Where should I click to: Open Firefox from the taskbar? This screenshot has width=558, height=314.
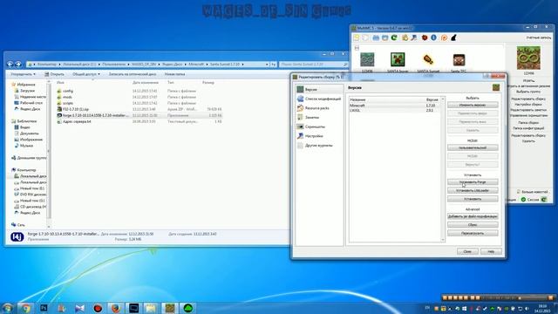click(x=115, y=308)
